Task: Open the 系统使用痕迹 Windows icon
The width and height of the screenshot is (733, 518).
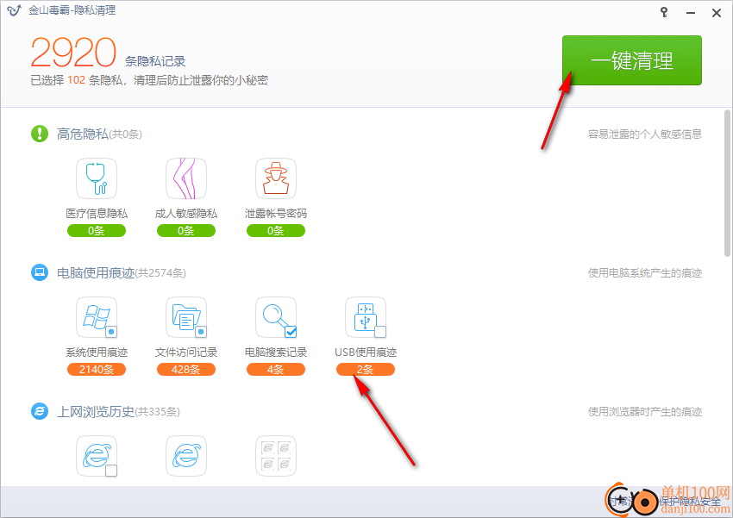Action: [x=97, y=317]
